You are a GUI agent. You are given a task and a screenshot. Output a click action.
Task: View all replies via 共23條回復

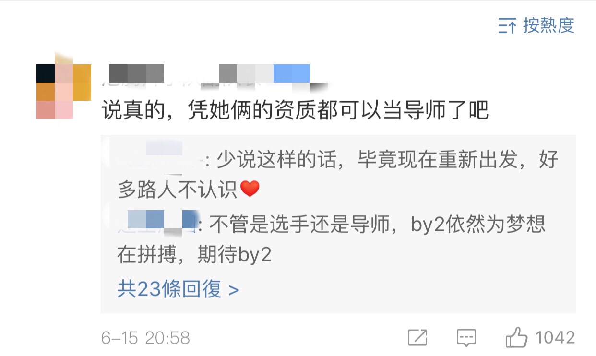coord(169,289)
